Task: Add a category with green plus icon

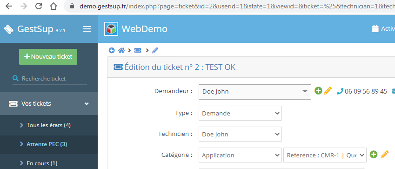Action: tap(374, 155)
